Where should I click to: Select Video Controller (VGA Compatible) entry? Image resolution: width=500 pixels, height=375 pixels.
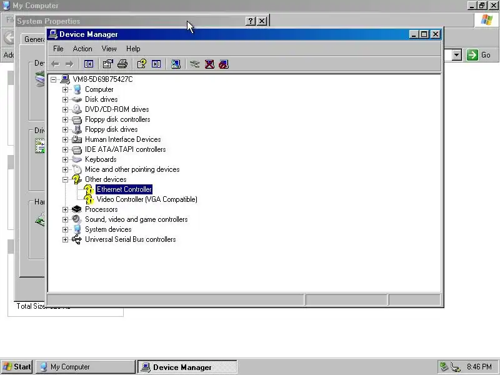(147, 199)
